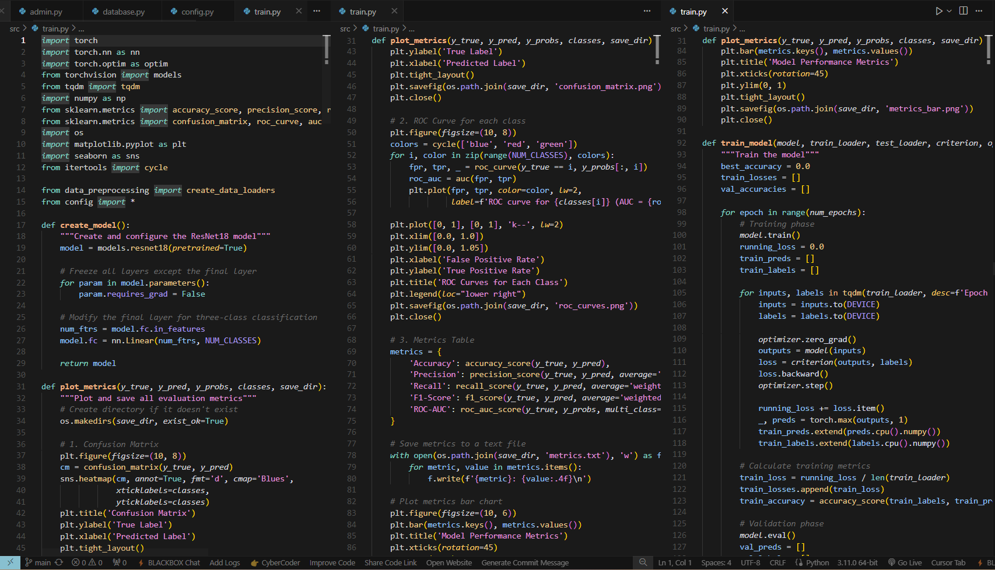Open more actions menu of right editor group
Screen dimensions: 995x570
tap(979, 11)
